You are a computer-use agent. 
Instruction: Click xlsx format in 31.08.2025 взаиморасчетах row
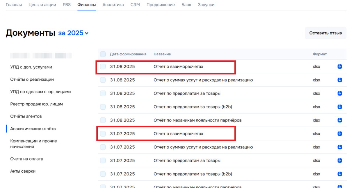click(x=316, y=66)
